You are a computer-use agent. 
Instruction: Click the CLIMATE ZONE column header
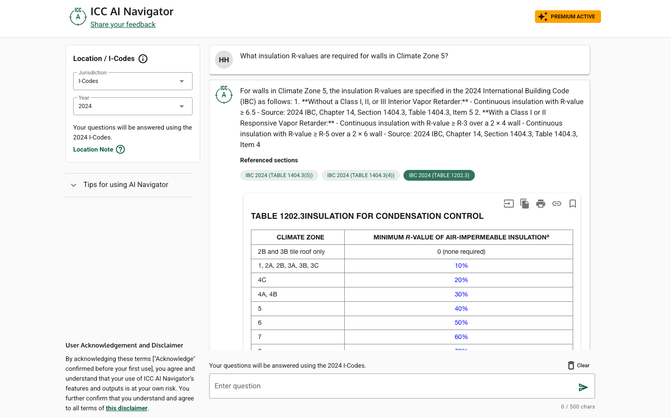[298, 237]
